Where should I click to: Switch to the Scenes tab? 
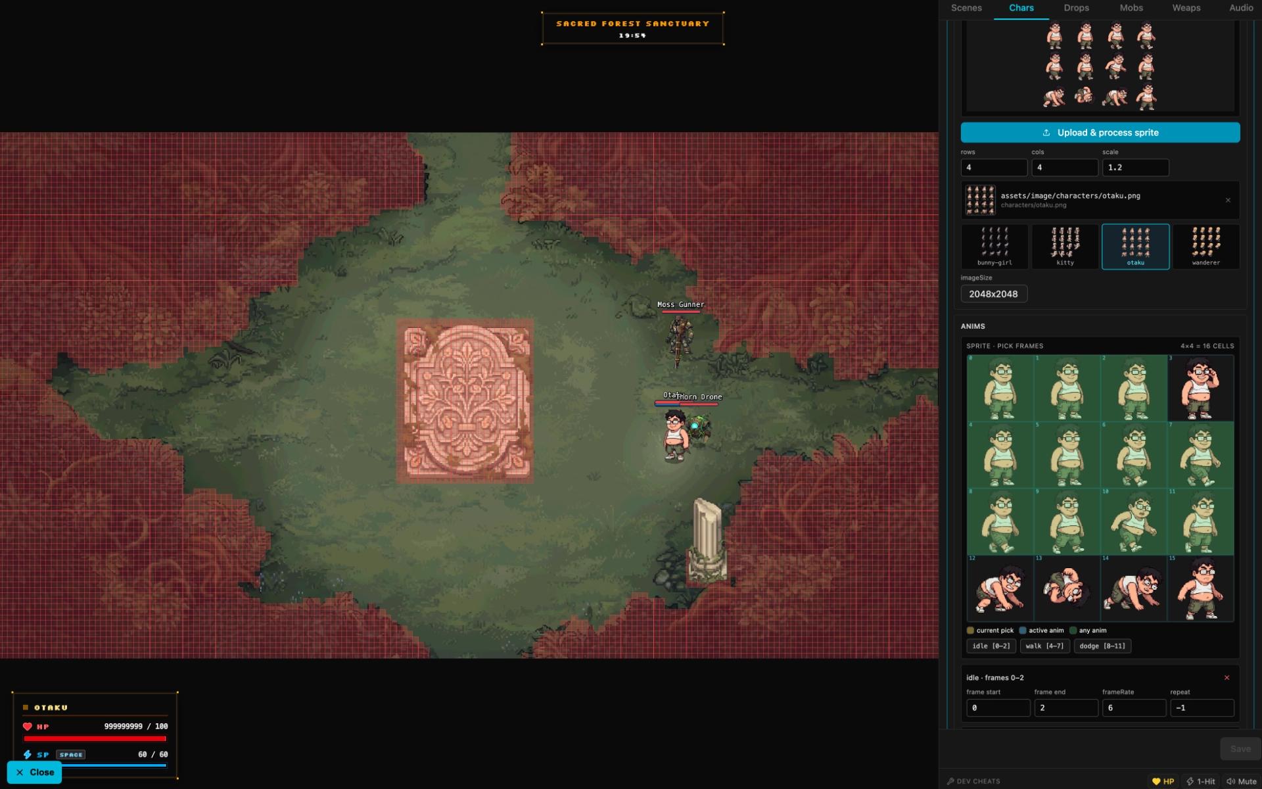point(966,8)
